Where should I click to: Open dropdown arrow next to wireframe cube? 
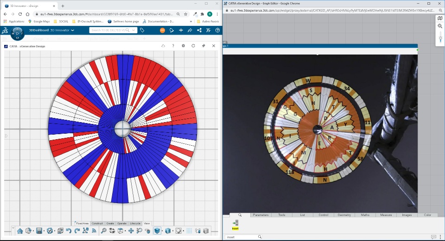click(125, 231)
